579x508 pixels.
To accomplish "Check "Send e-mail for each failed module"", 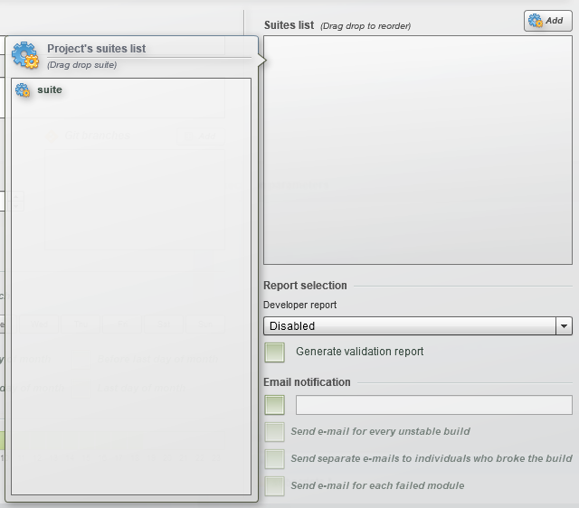I will (275, 486).
